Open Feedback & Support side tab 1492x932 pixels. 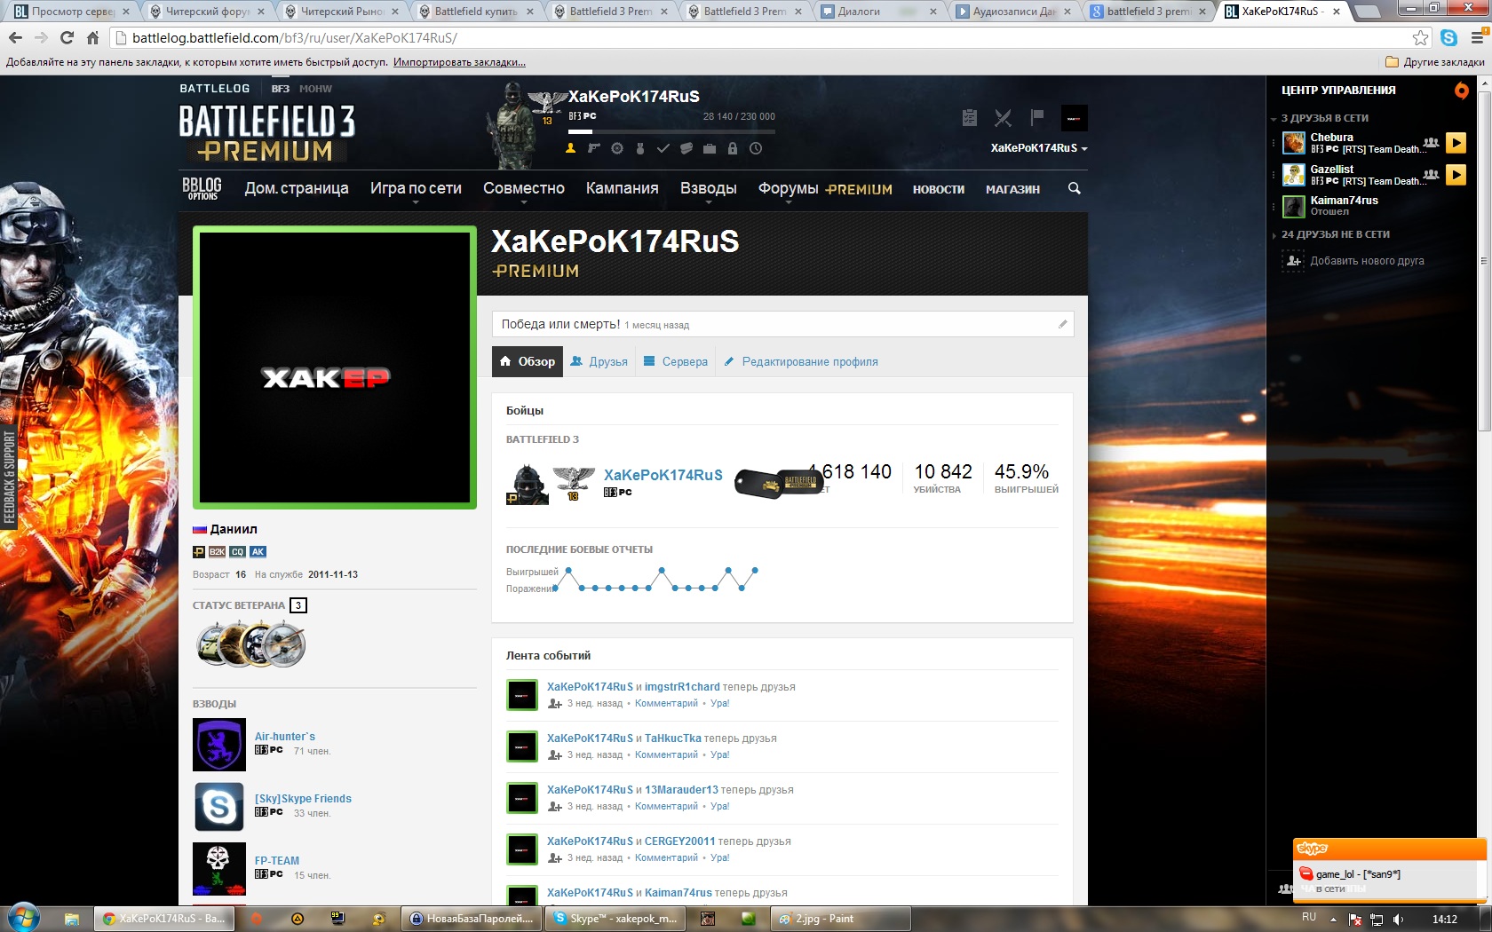pyautogui.click(x=9, y=477)
